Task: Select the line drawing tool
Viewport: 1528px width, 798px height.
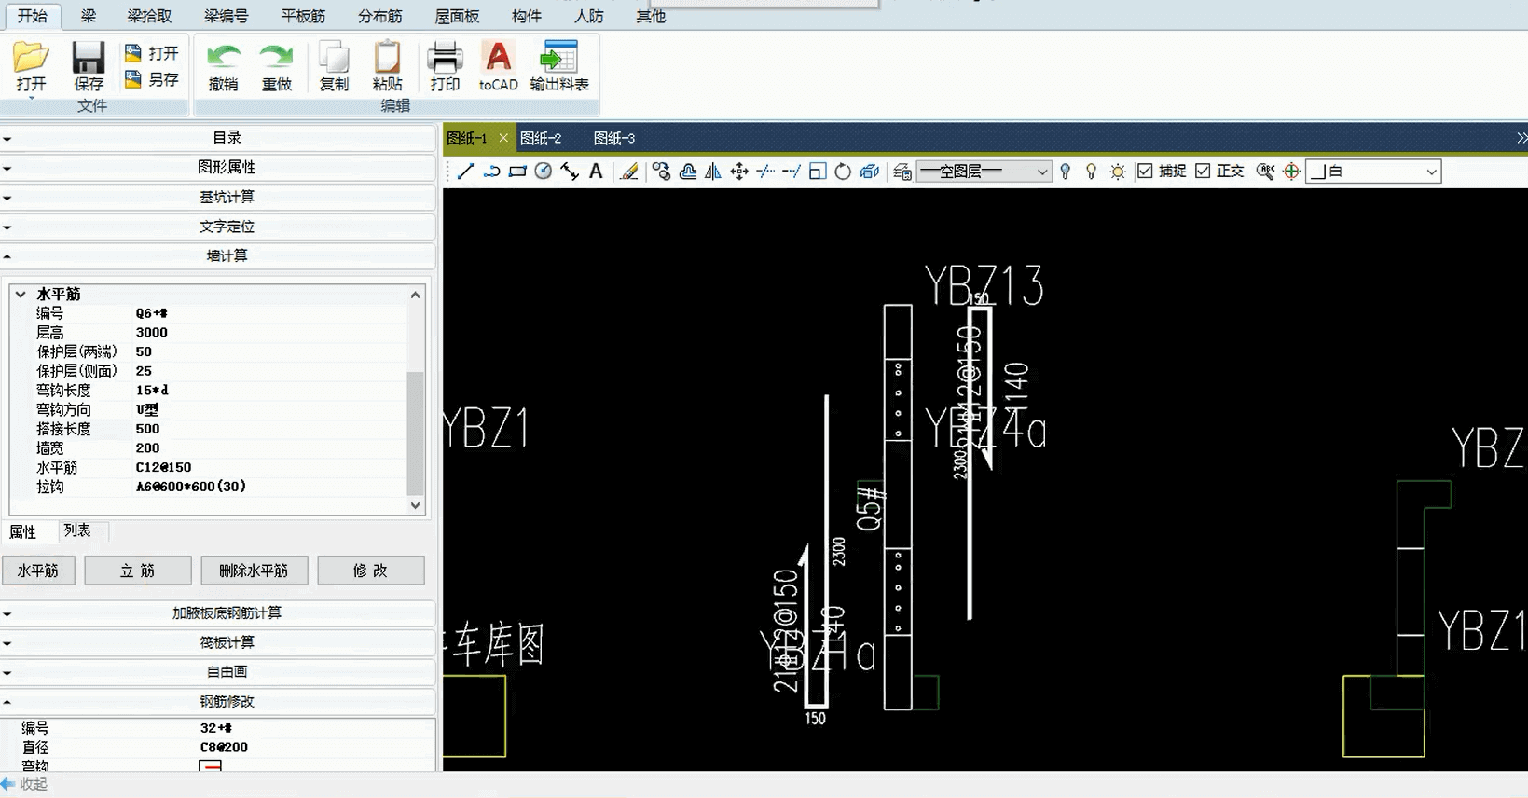Action: 466,172
